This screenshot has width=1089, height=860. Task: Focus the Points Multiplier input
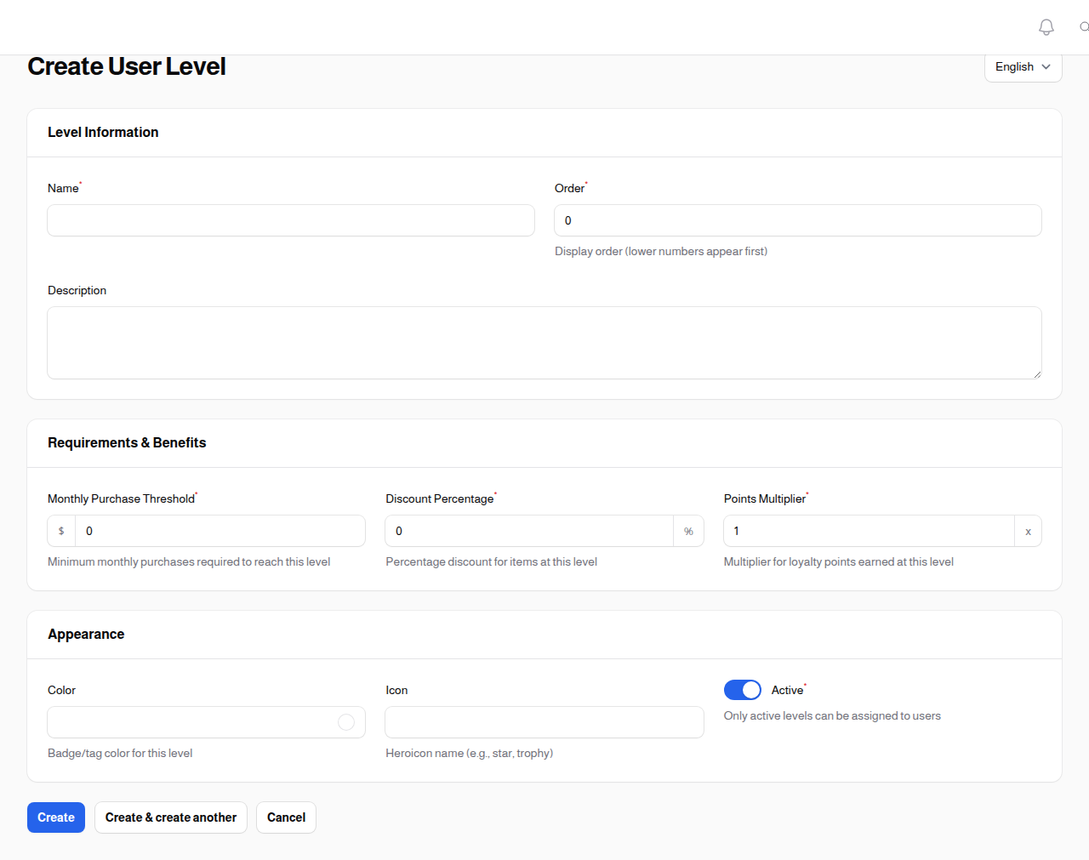point(868,530)
